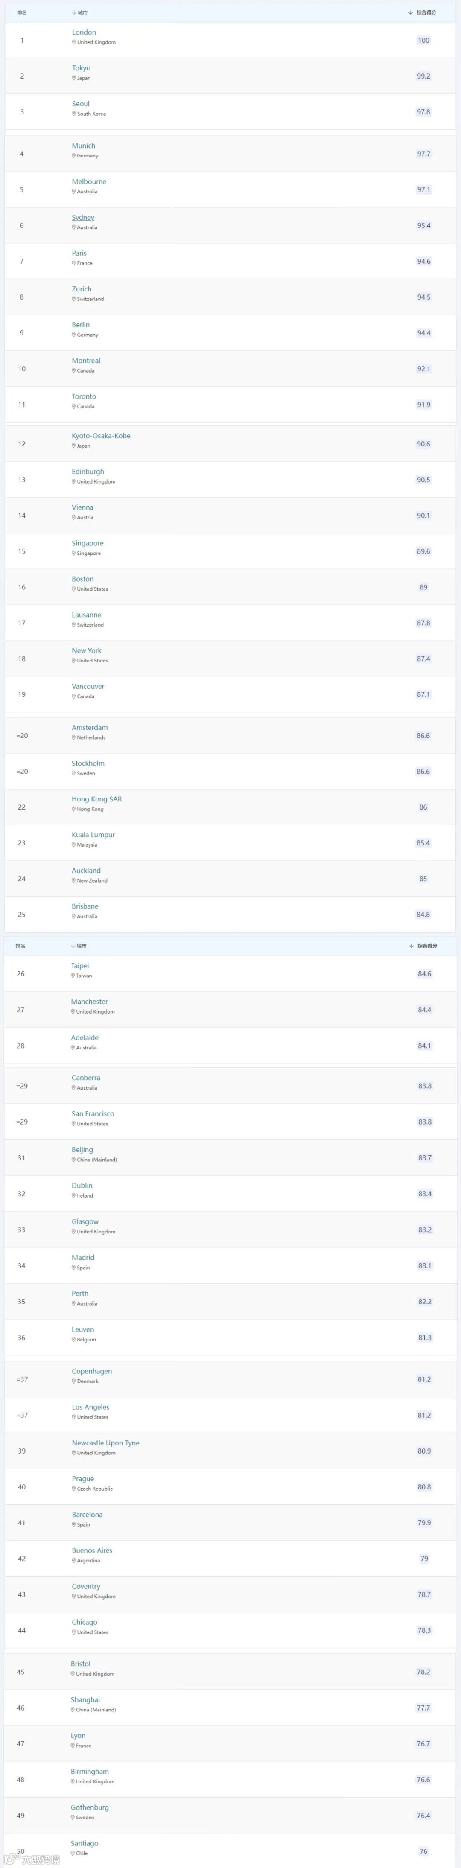Screen dimensions: 461x1868
Task: Sort by 综合得分 in the first table header
Action: tap(423, 12)
